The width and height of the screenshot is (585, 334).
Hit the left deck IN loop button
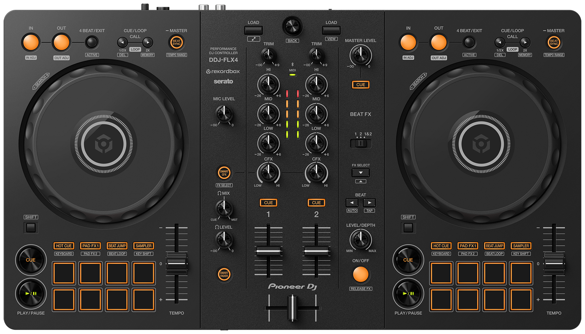pyautogui.click(x=31, y=42)
